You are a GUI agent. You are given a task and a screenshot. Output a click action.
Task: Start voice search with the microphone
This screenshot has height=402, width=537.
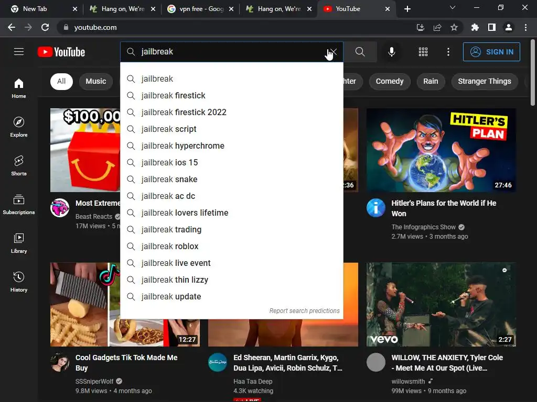coord(391,52)
